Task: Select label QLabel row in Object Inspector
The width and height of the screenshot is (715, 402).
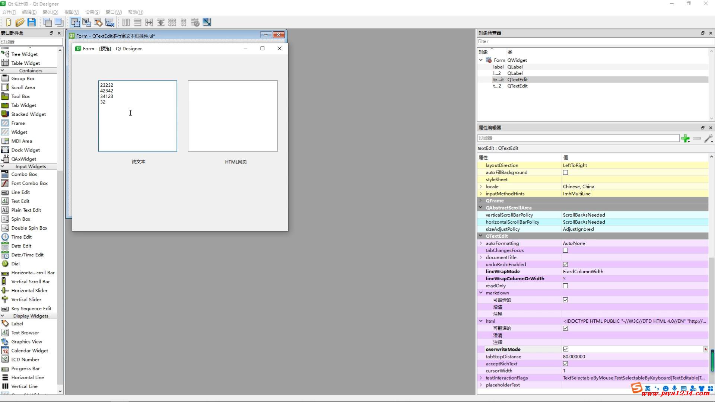Action: click(592, 67)
